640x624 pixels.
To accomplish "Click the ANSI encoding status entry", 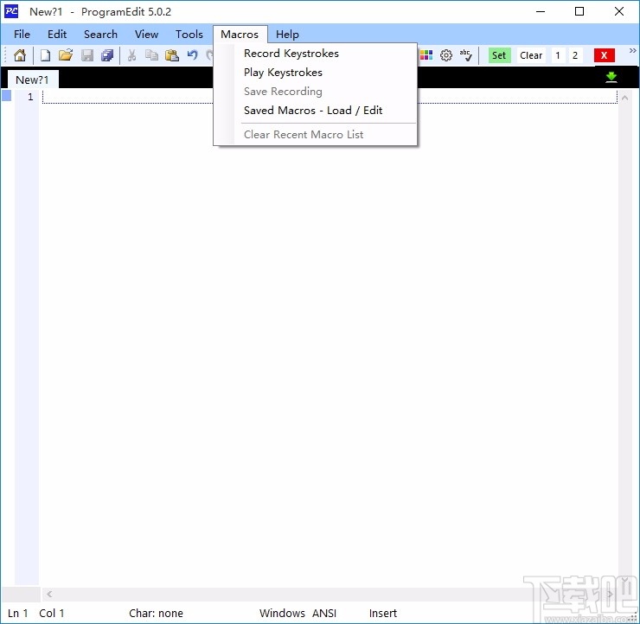I will (324, 613).
